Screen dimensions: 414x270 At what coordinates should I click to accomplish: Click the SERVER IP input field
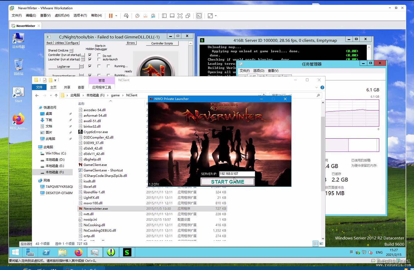[237, 174]
